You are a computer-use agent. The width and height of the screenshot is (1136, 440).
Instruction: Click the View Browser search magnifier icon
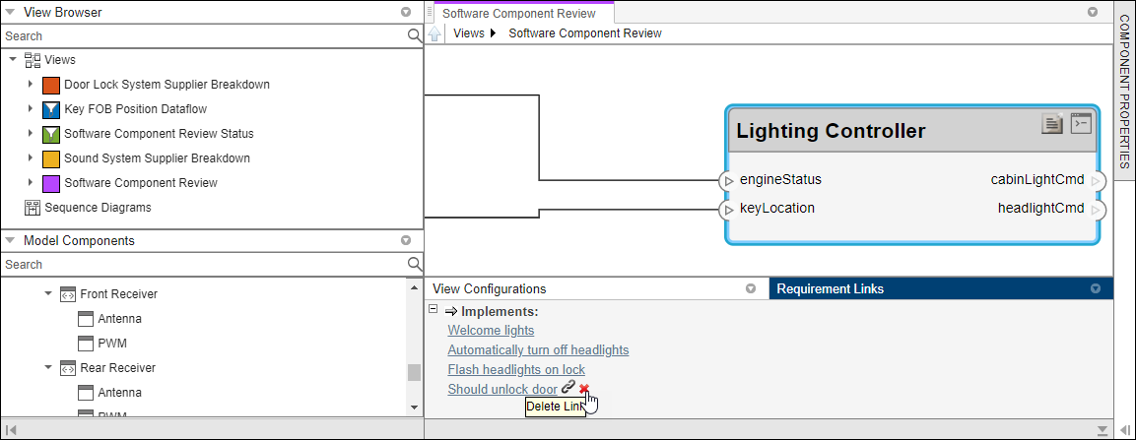[415, 36]
